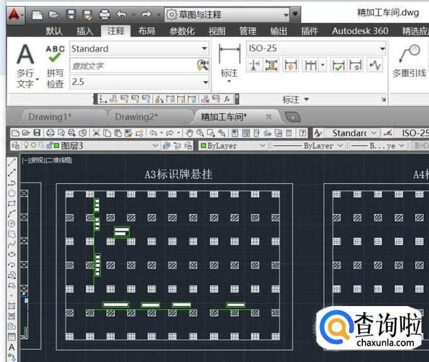Switch to the Drawing2* document tab

(136, 117)
